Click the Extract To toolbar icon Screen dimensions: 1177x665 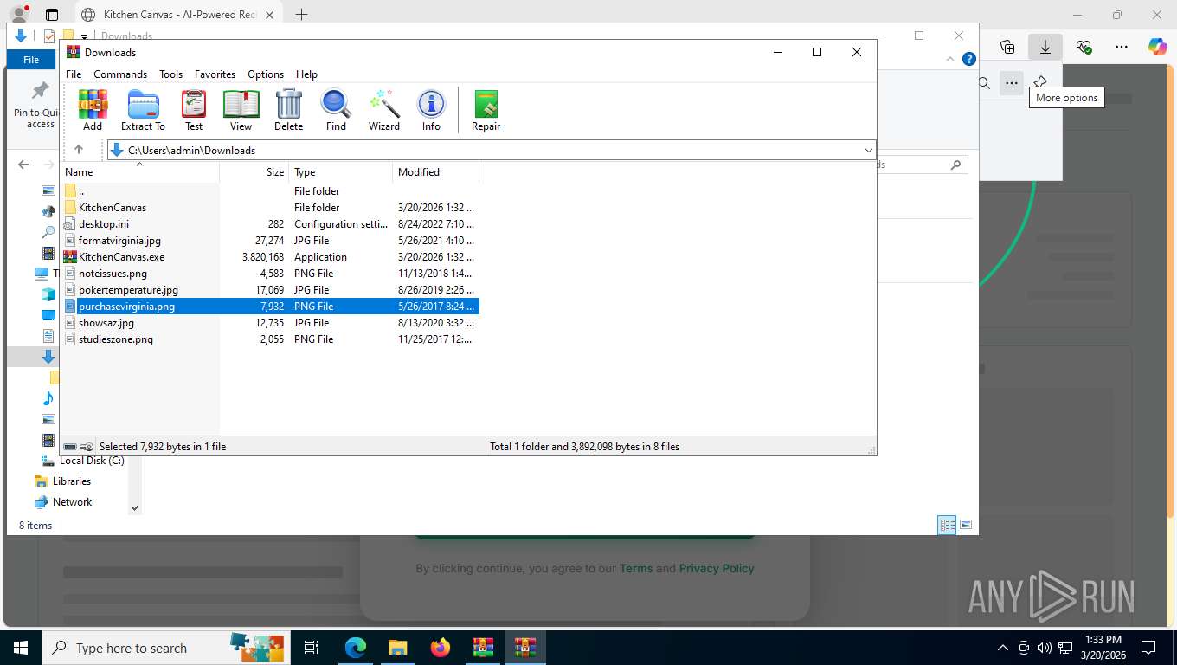point(143,110)
